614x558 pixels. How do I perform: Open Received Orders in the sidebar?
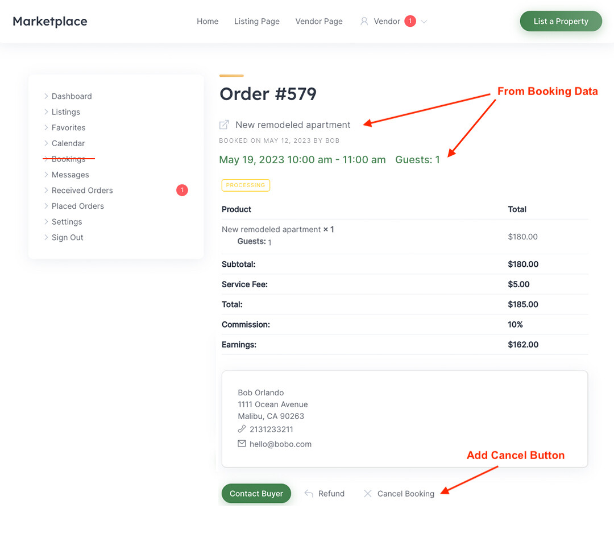(x=82, y=190)
